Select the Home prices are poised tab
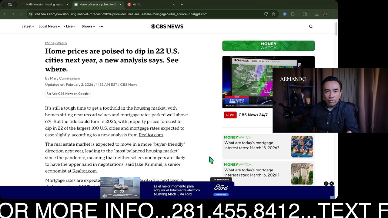 point(98,5)
